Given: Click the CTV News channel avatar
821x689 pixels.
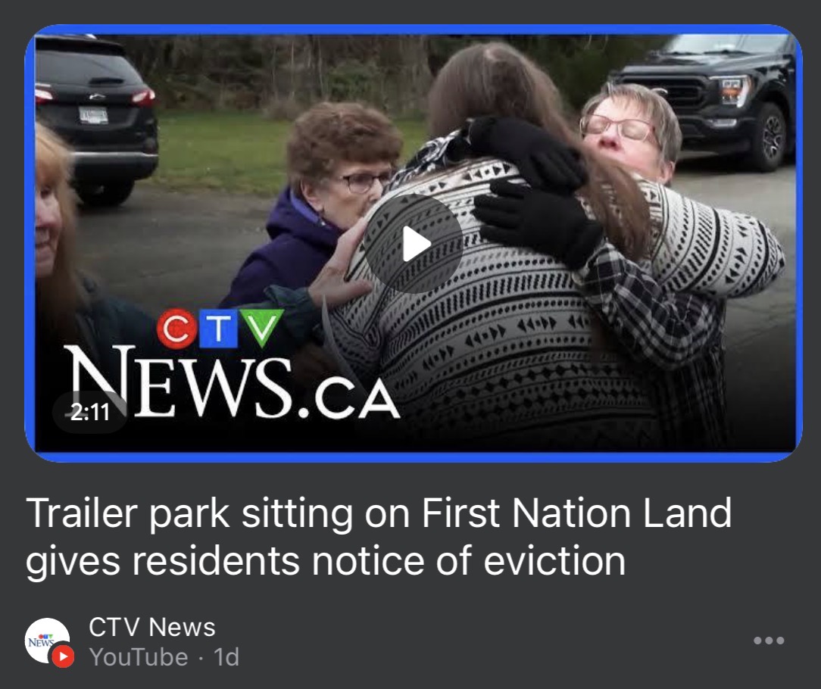Looking at the screenshot, I should (x=48, y=641).
